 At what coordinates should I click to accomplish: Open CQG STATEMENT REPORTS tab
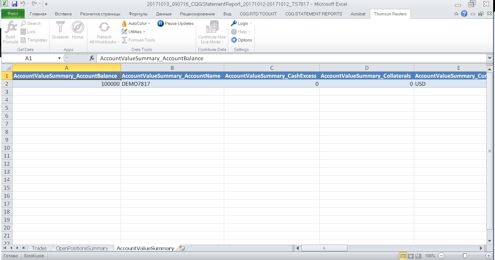click(x=314, y=14)
